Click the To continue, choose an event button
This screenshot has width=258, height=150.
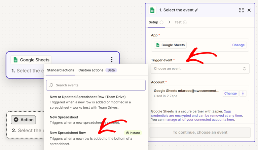tap(200, 133)
